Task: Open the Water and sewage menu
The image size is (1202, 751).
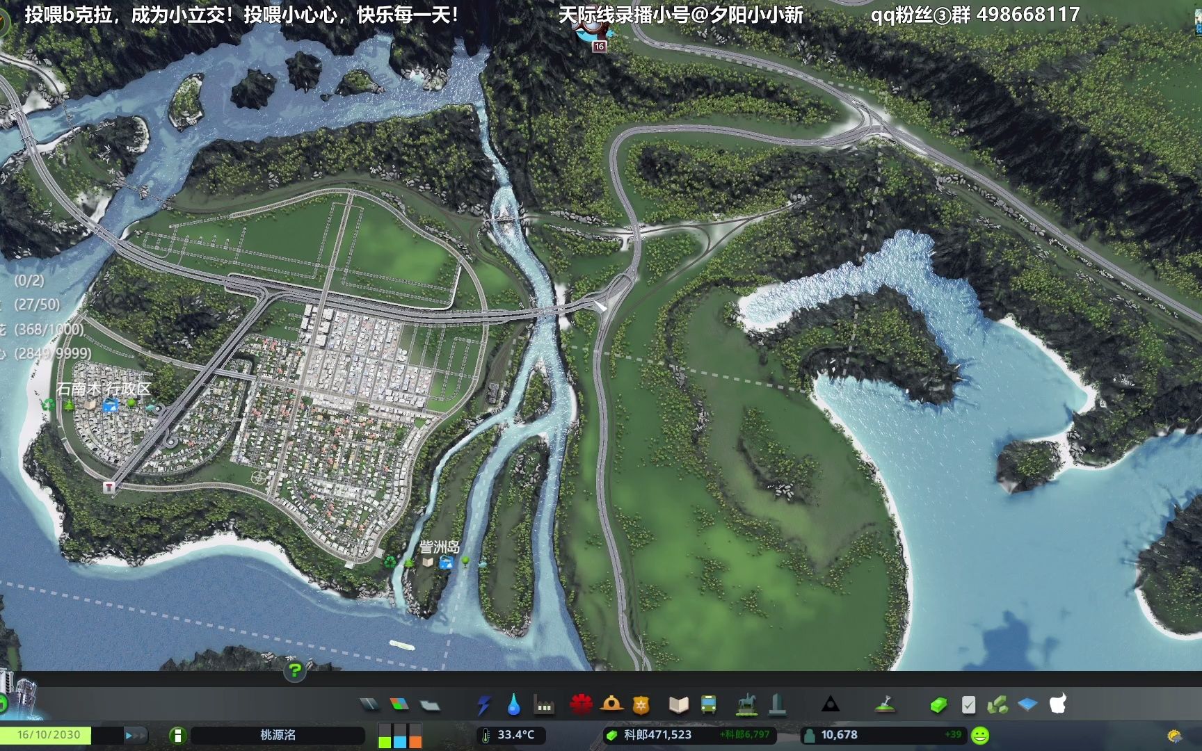Action: coord(513,705)
